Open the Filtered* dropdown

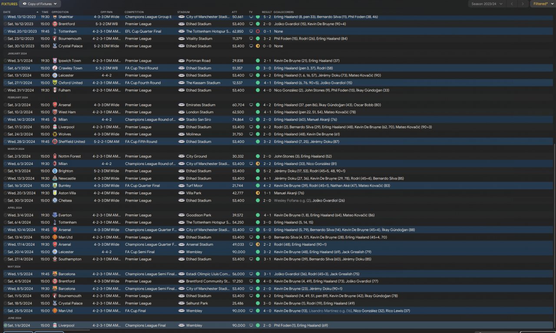543,4
